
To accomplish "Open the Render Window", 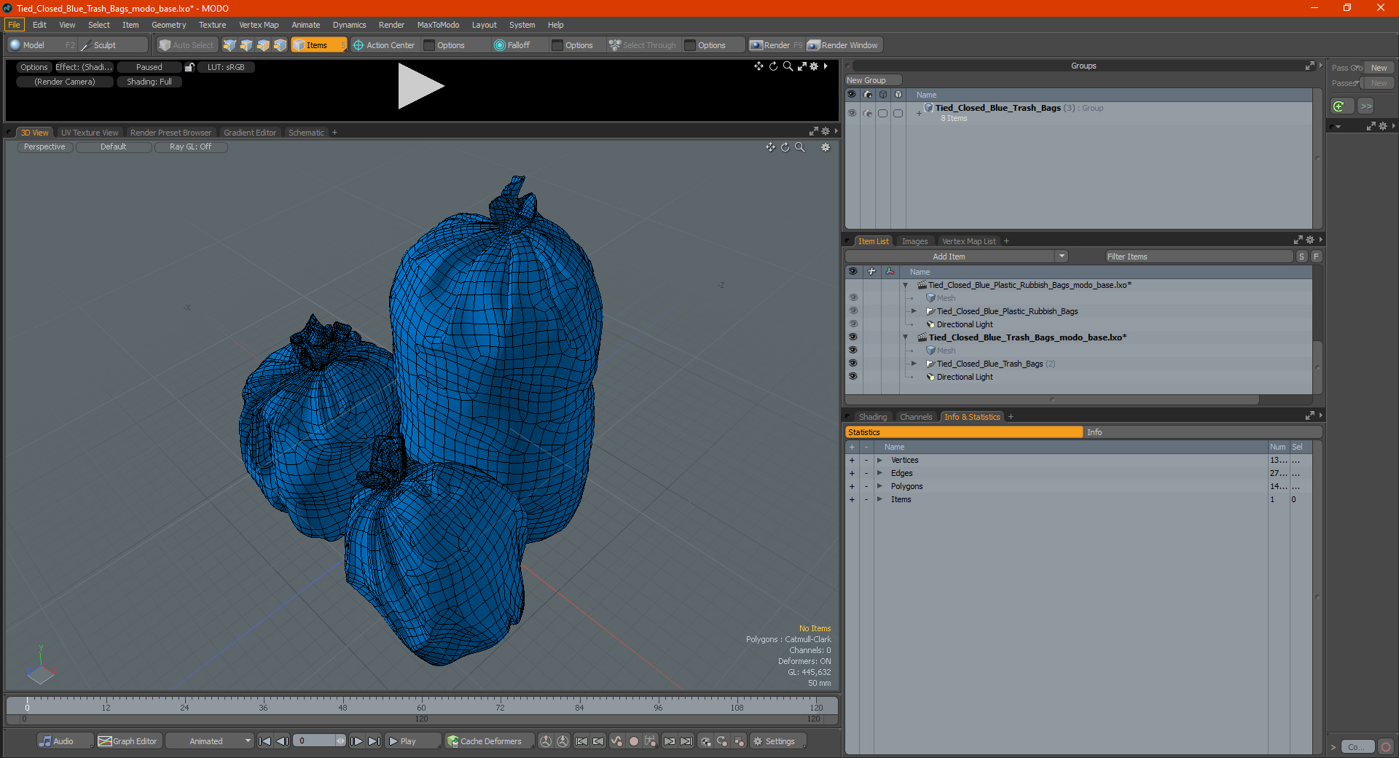I will 844,45.
